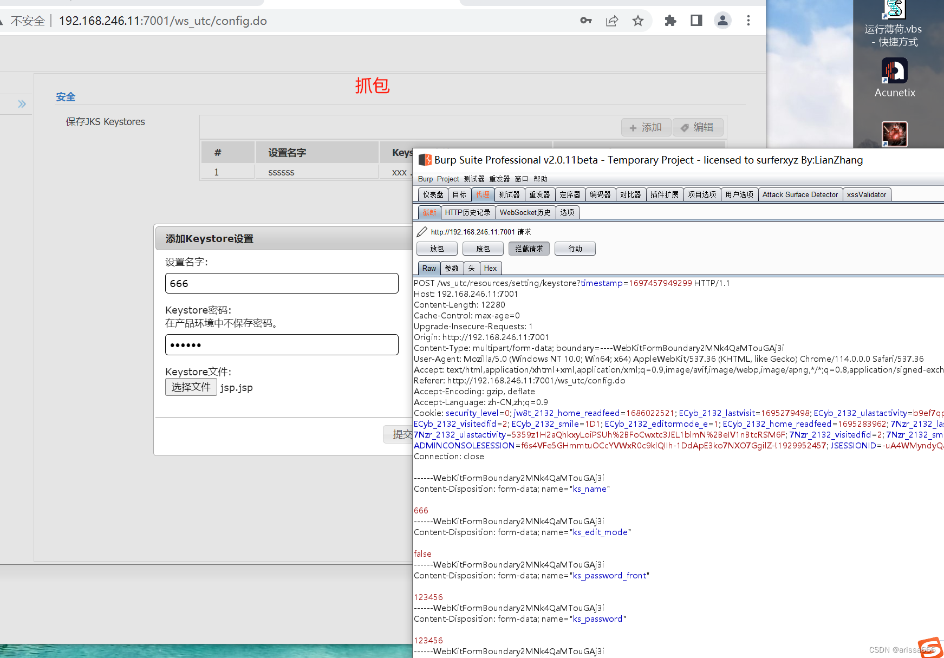Open the 重发器 menu in Burp menu bar
Screen dimensions: 944x658
pyautogui.click(x=499, y=179)
